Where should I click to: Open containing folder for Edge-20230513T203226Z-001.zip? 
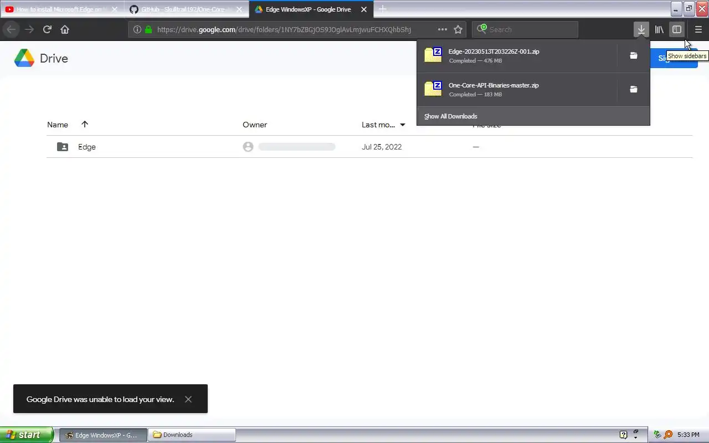pyautogui.click(x=634, y=55)
